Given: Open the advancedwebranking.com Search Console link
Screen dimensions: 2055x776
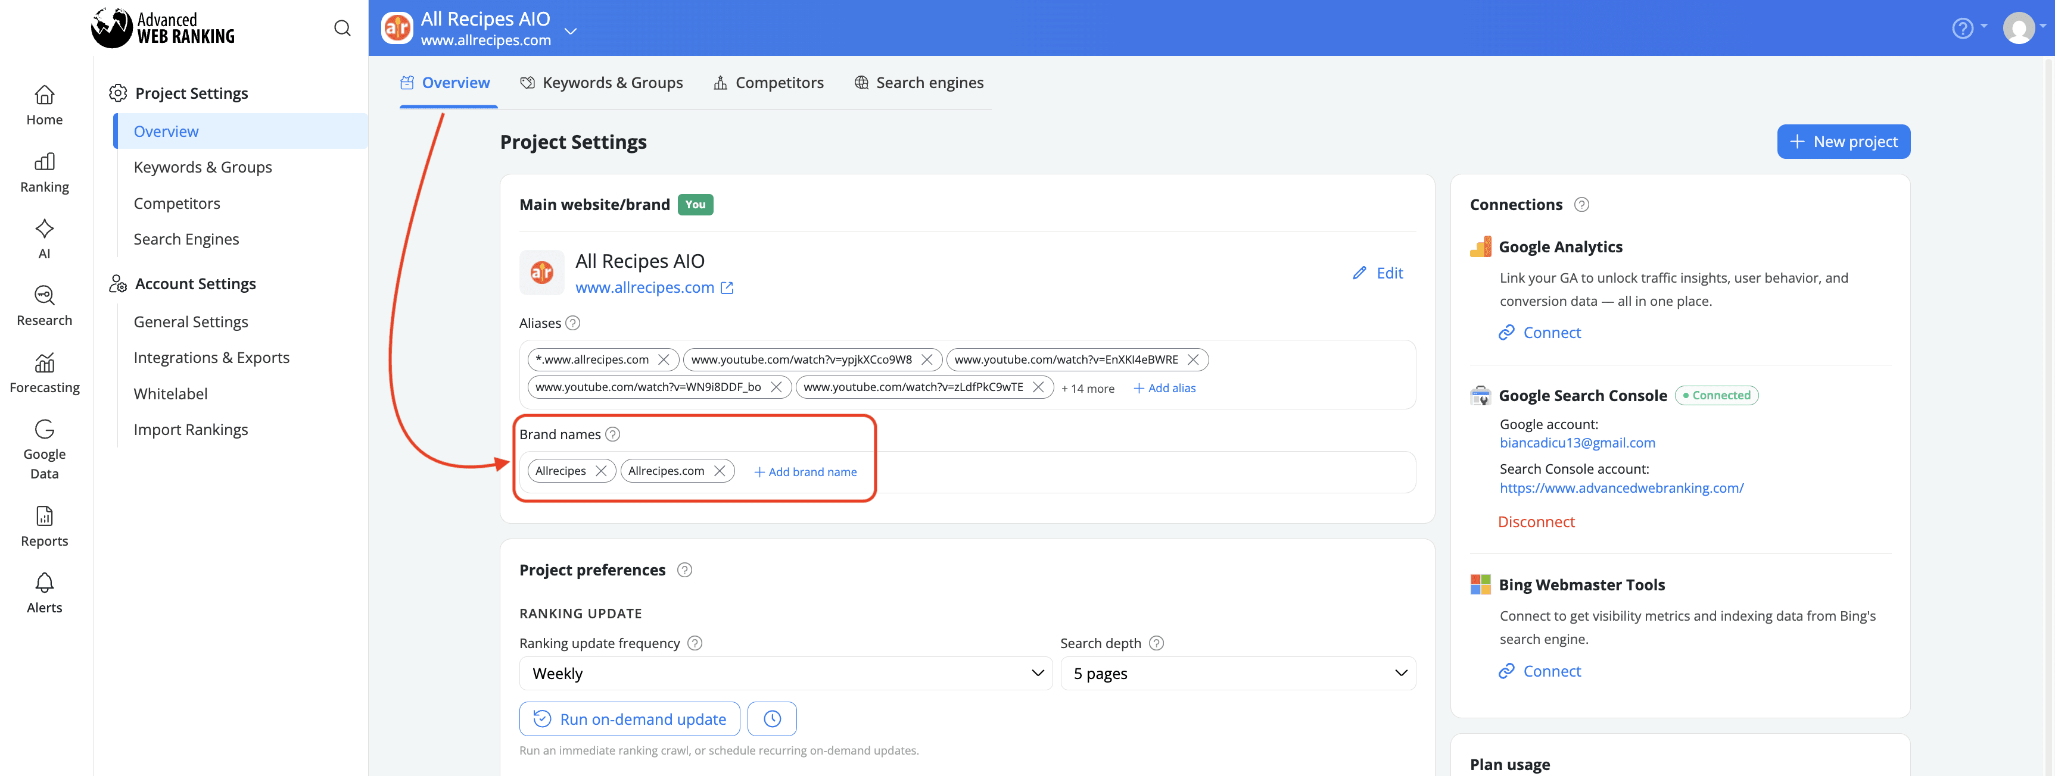Looking at the screenshot, I should [1621, 489].
